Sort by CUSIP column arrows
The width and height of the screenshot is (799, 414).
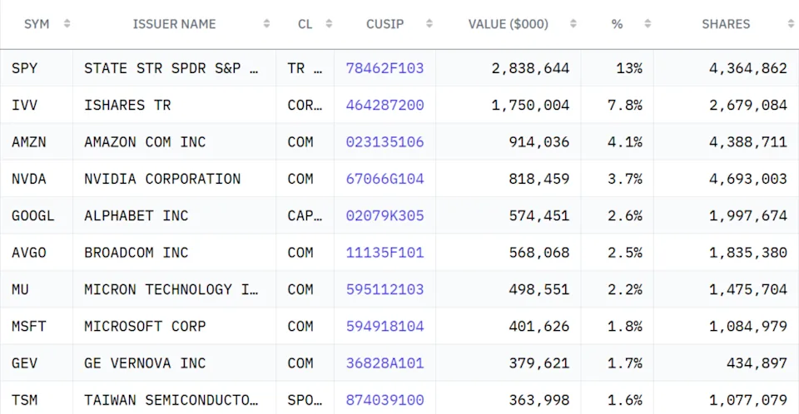[429, 24]
